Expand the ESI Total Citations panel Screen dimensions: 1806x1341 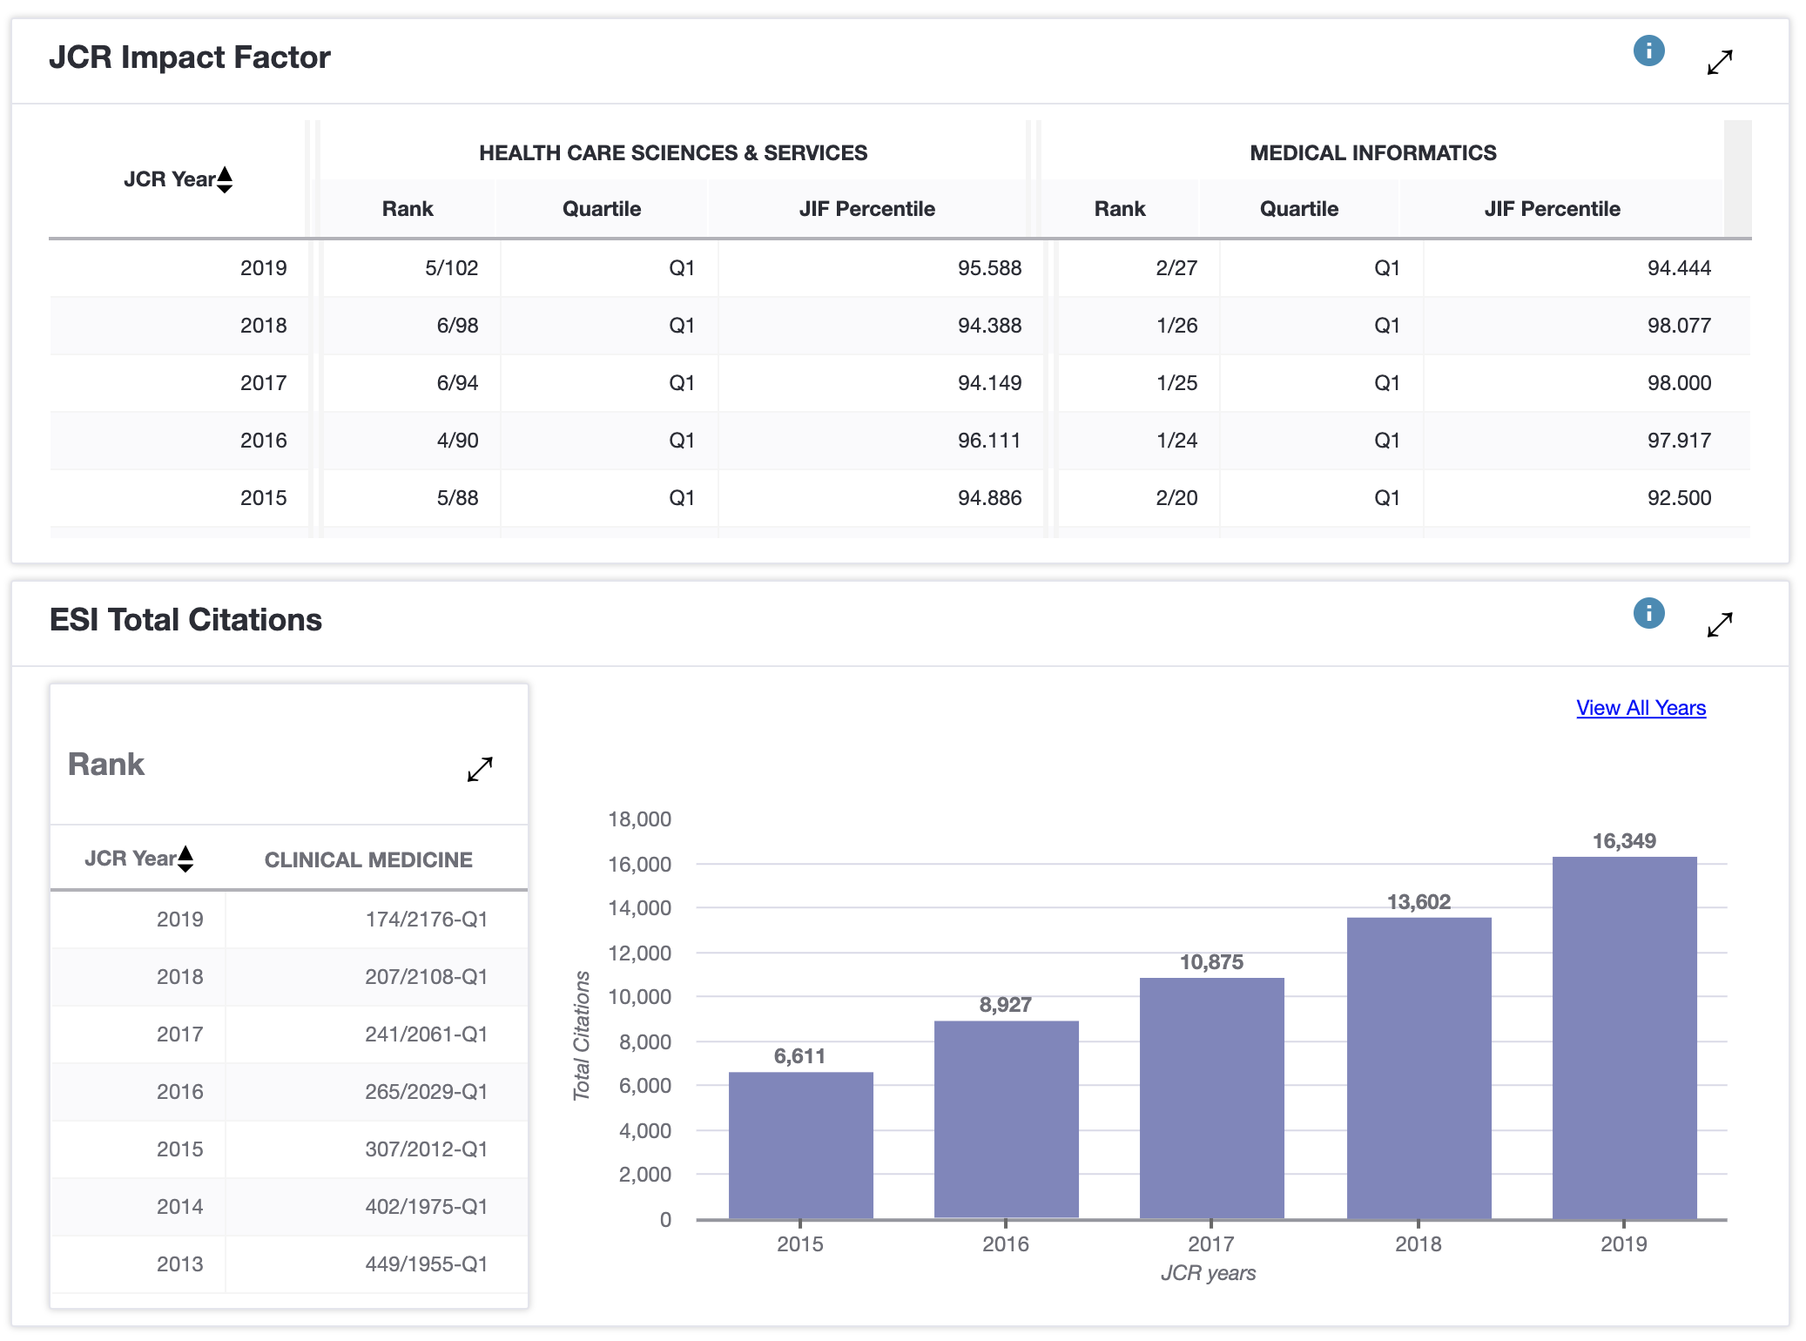[1719, 624]
